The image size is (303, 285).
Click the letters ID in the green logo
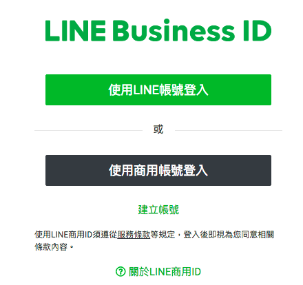coord(258,30)
